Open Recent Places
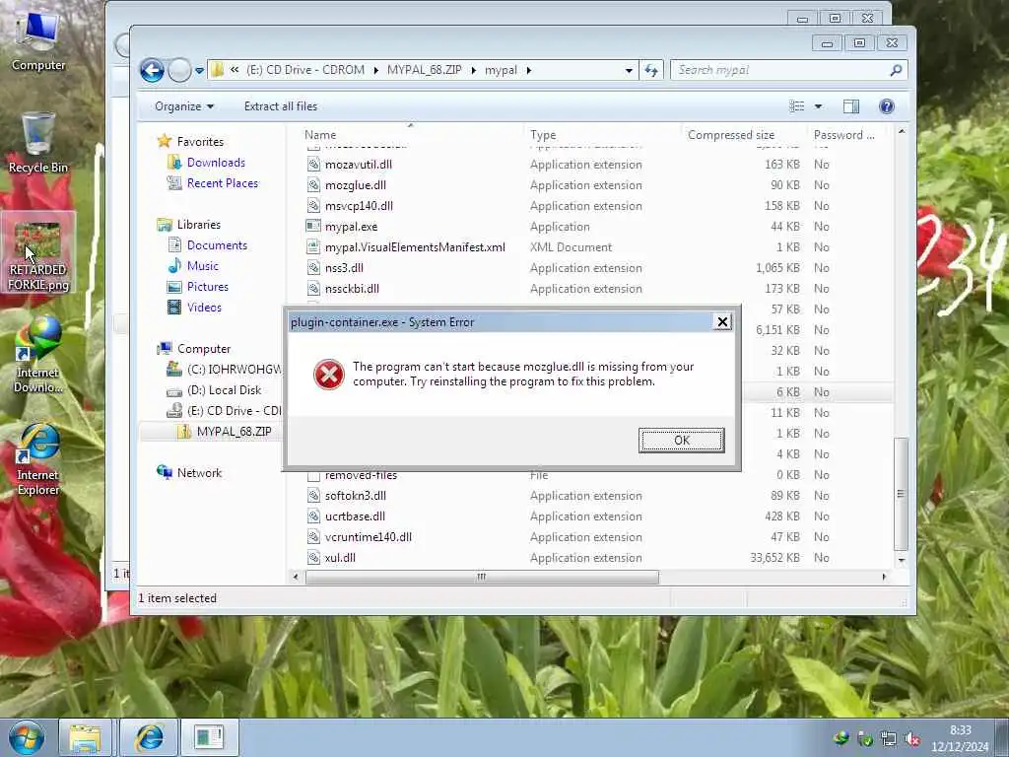The width and height of the screenshot is (1009, 757). coord(222,182)
